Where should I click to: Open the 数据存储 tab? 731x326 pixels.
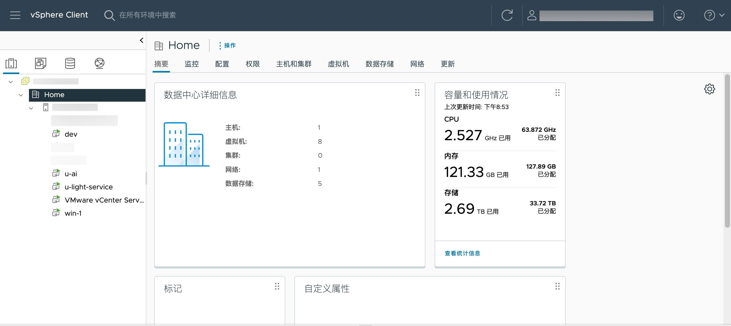point(379,64)
